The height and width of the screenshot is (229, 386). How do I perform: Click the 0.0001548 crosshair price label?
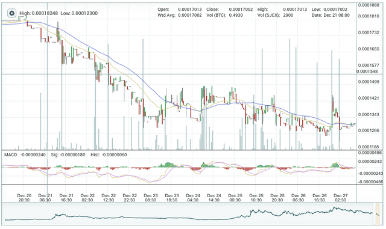click(x=367, y=72)
